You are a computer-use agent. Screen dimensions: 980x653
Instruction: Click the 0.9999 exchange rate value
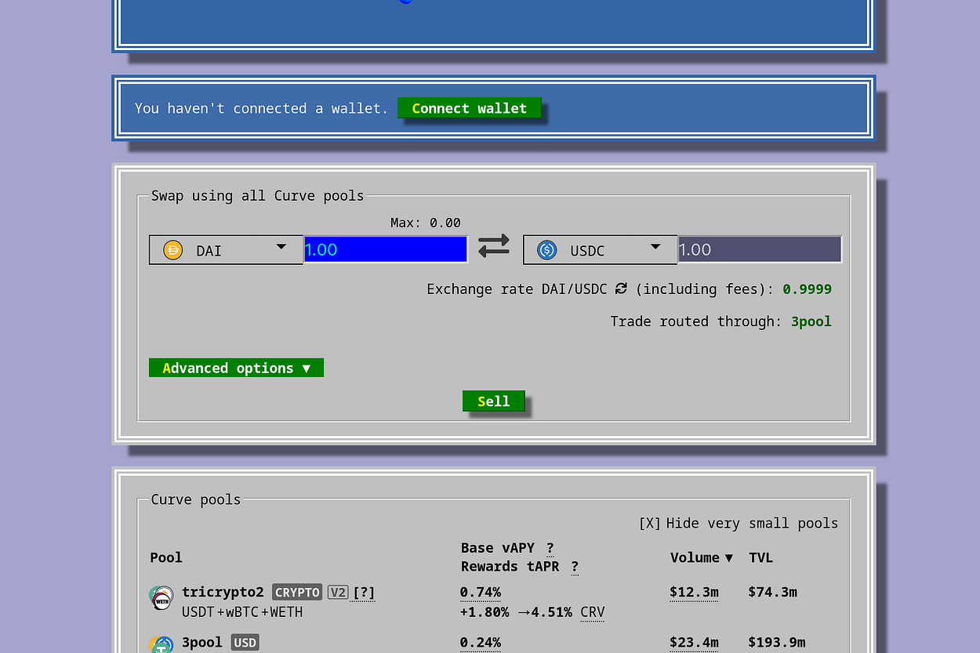808,289
